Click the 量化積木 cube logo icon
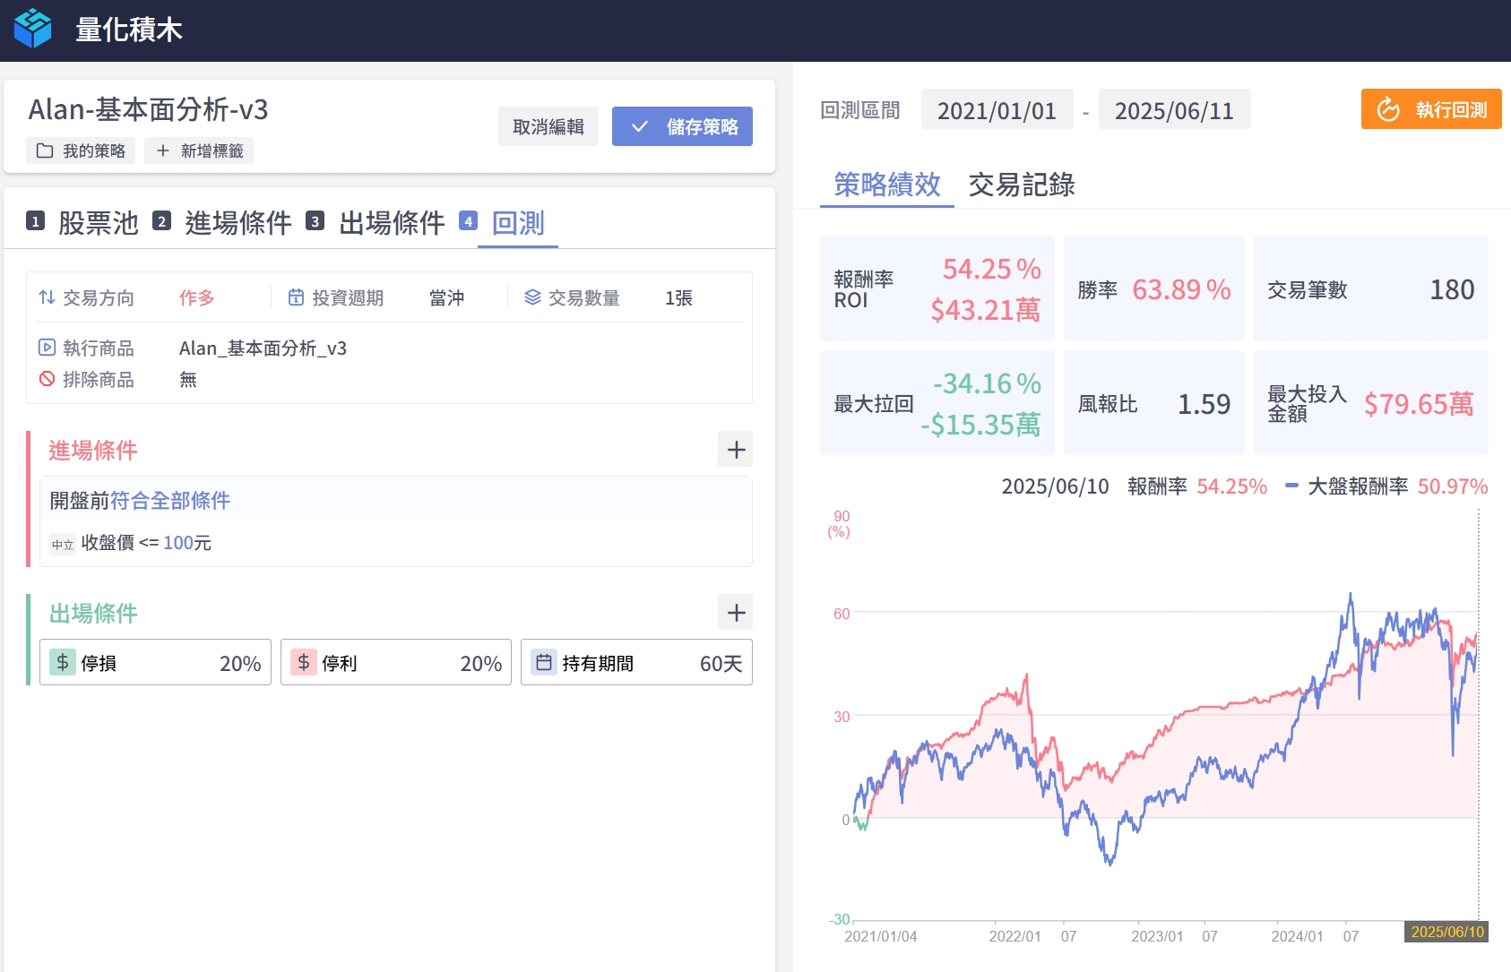1511x972 pixels. click(33, 29)
